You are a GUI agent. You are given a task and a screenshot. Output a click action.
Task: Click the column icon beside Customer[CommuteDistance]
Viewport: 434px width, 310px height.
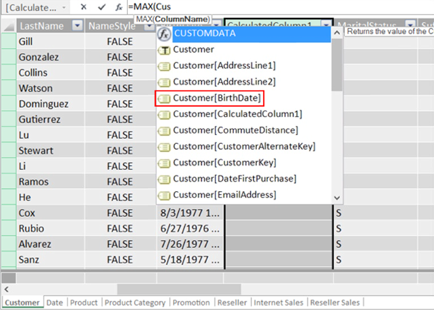pos(164,131)
